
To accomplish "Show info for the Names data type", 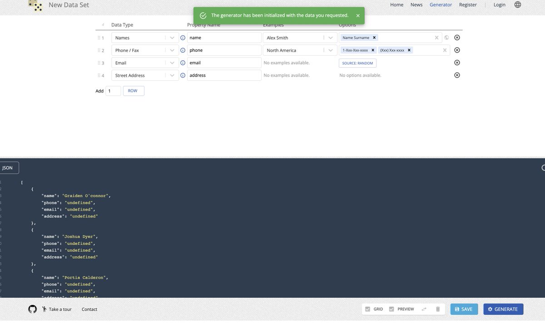I will [x=183, y=38].
